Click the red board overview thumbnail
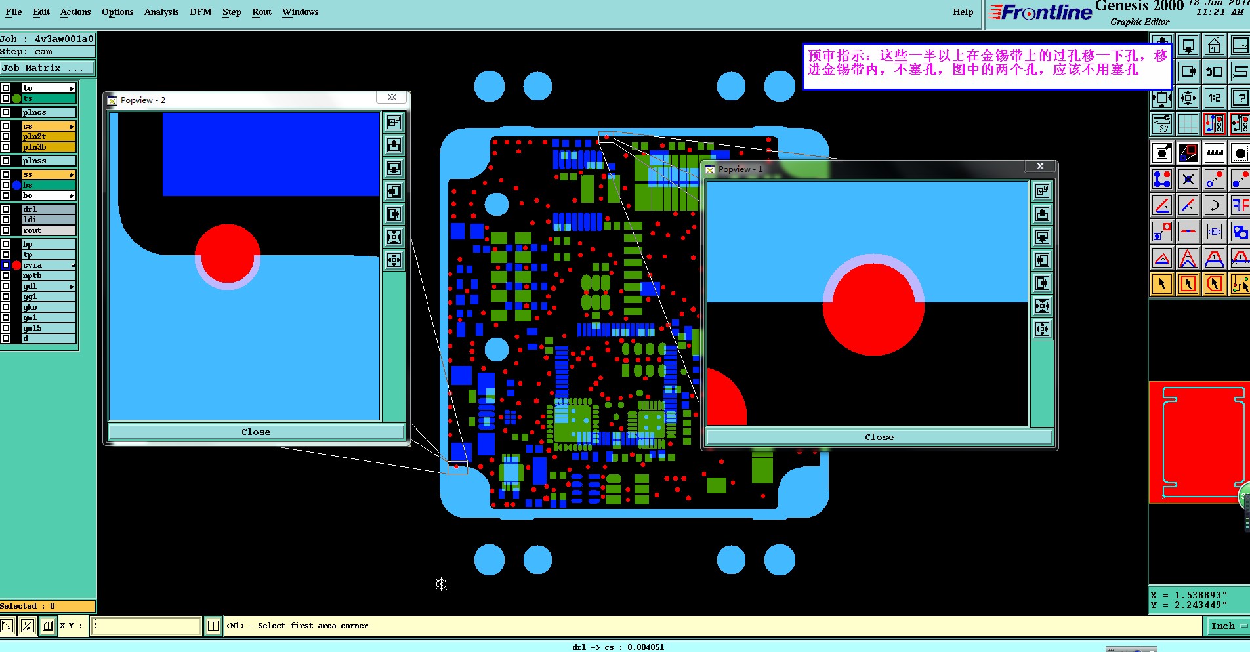 [1199, 443]
